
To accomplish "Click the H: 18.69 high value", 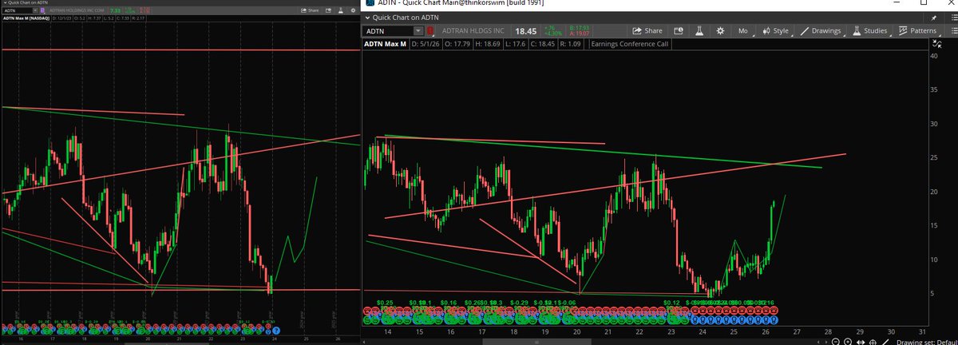I will point(488,44).
